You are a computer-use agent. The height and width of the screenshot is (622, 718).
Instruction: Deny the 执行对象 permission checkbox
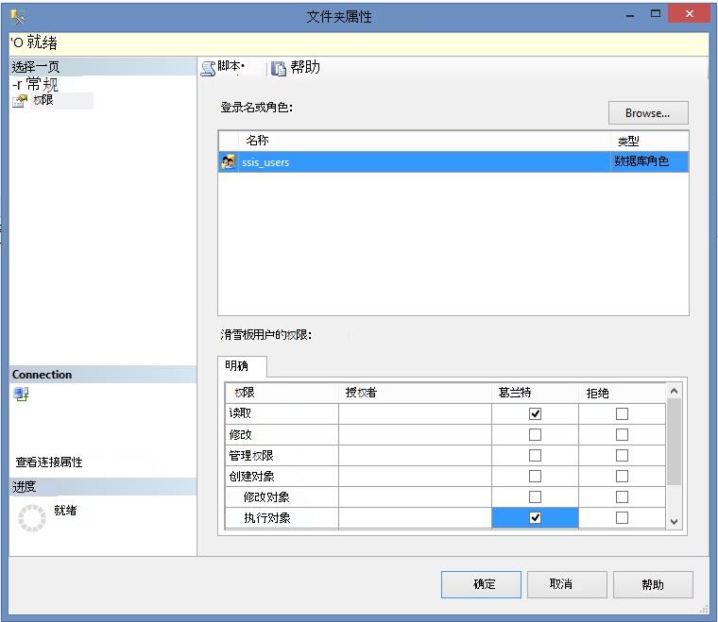point(622,518)
